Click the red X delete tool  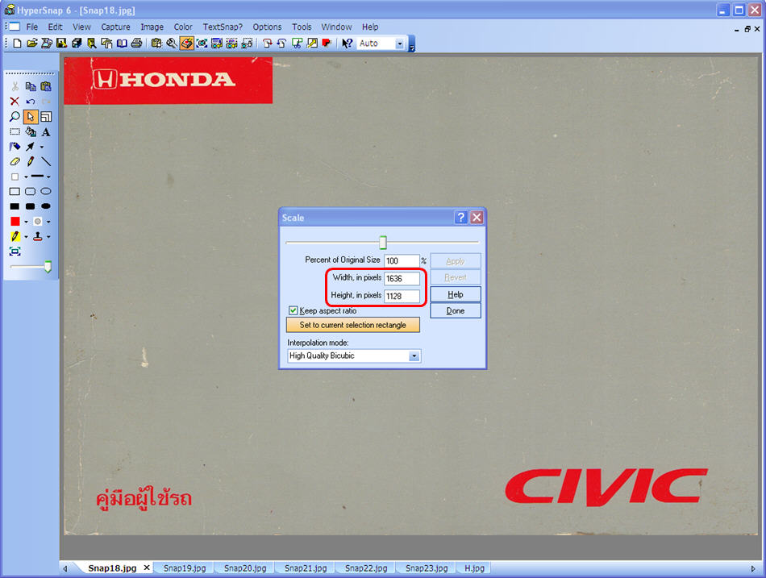pos(15,102)
